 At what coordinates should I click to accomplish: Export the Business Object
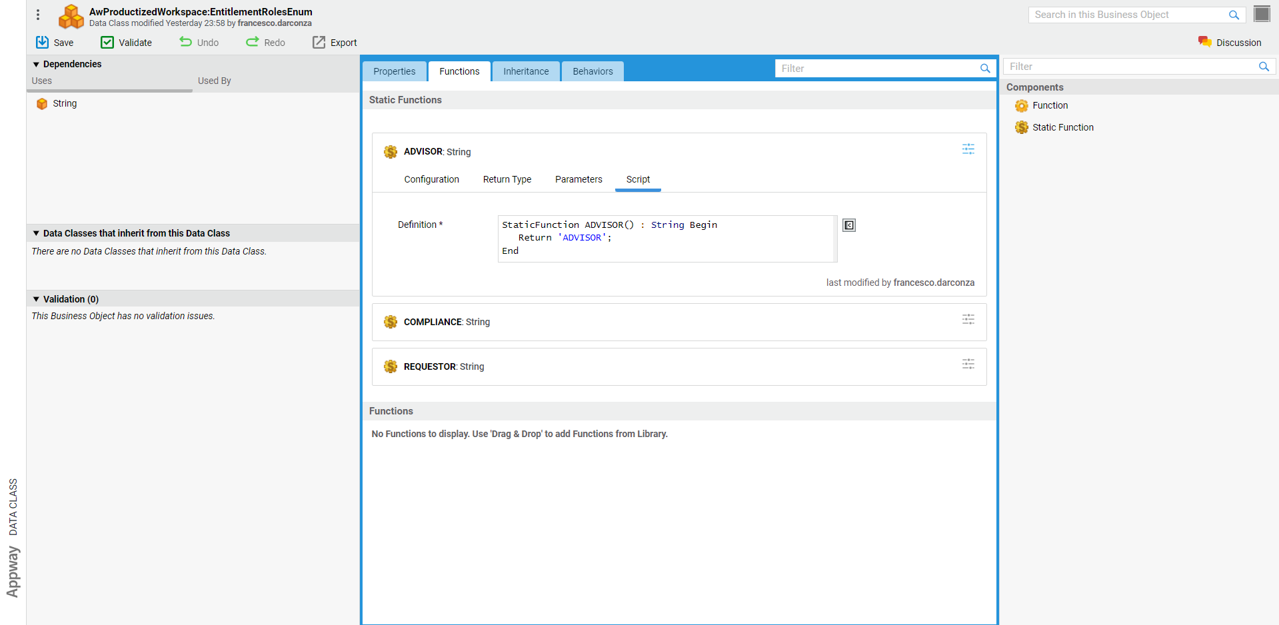coord(335,42)
